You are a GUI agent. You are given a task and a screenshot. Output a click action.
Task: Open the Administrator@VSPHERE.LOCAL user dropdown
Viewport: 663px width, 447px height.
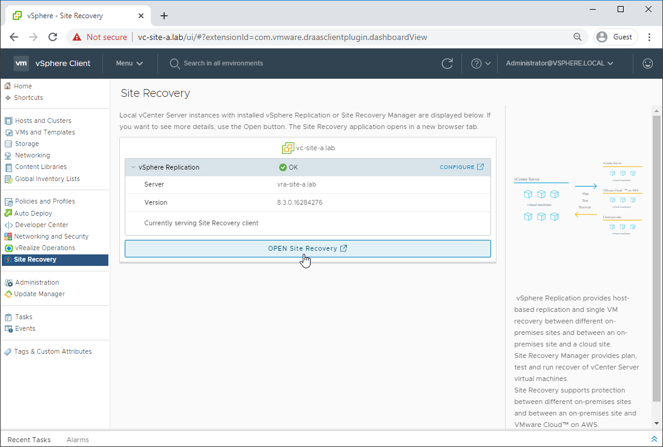pyautogui.click(x=559, y=64)
